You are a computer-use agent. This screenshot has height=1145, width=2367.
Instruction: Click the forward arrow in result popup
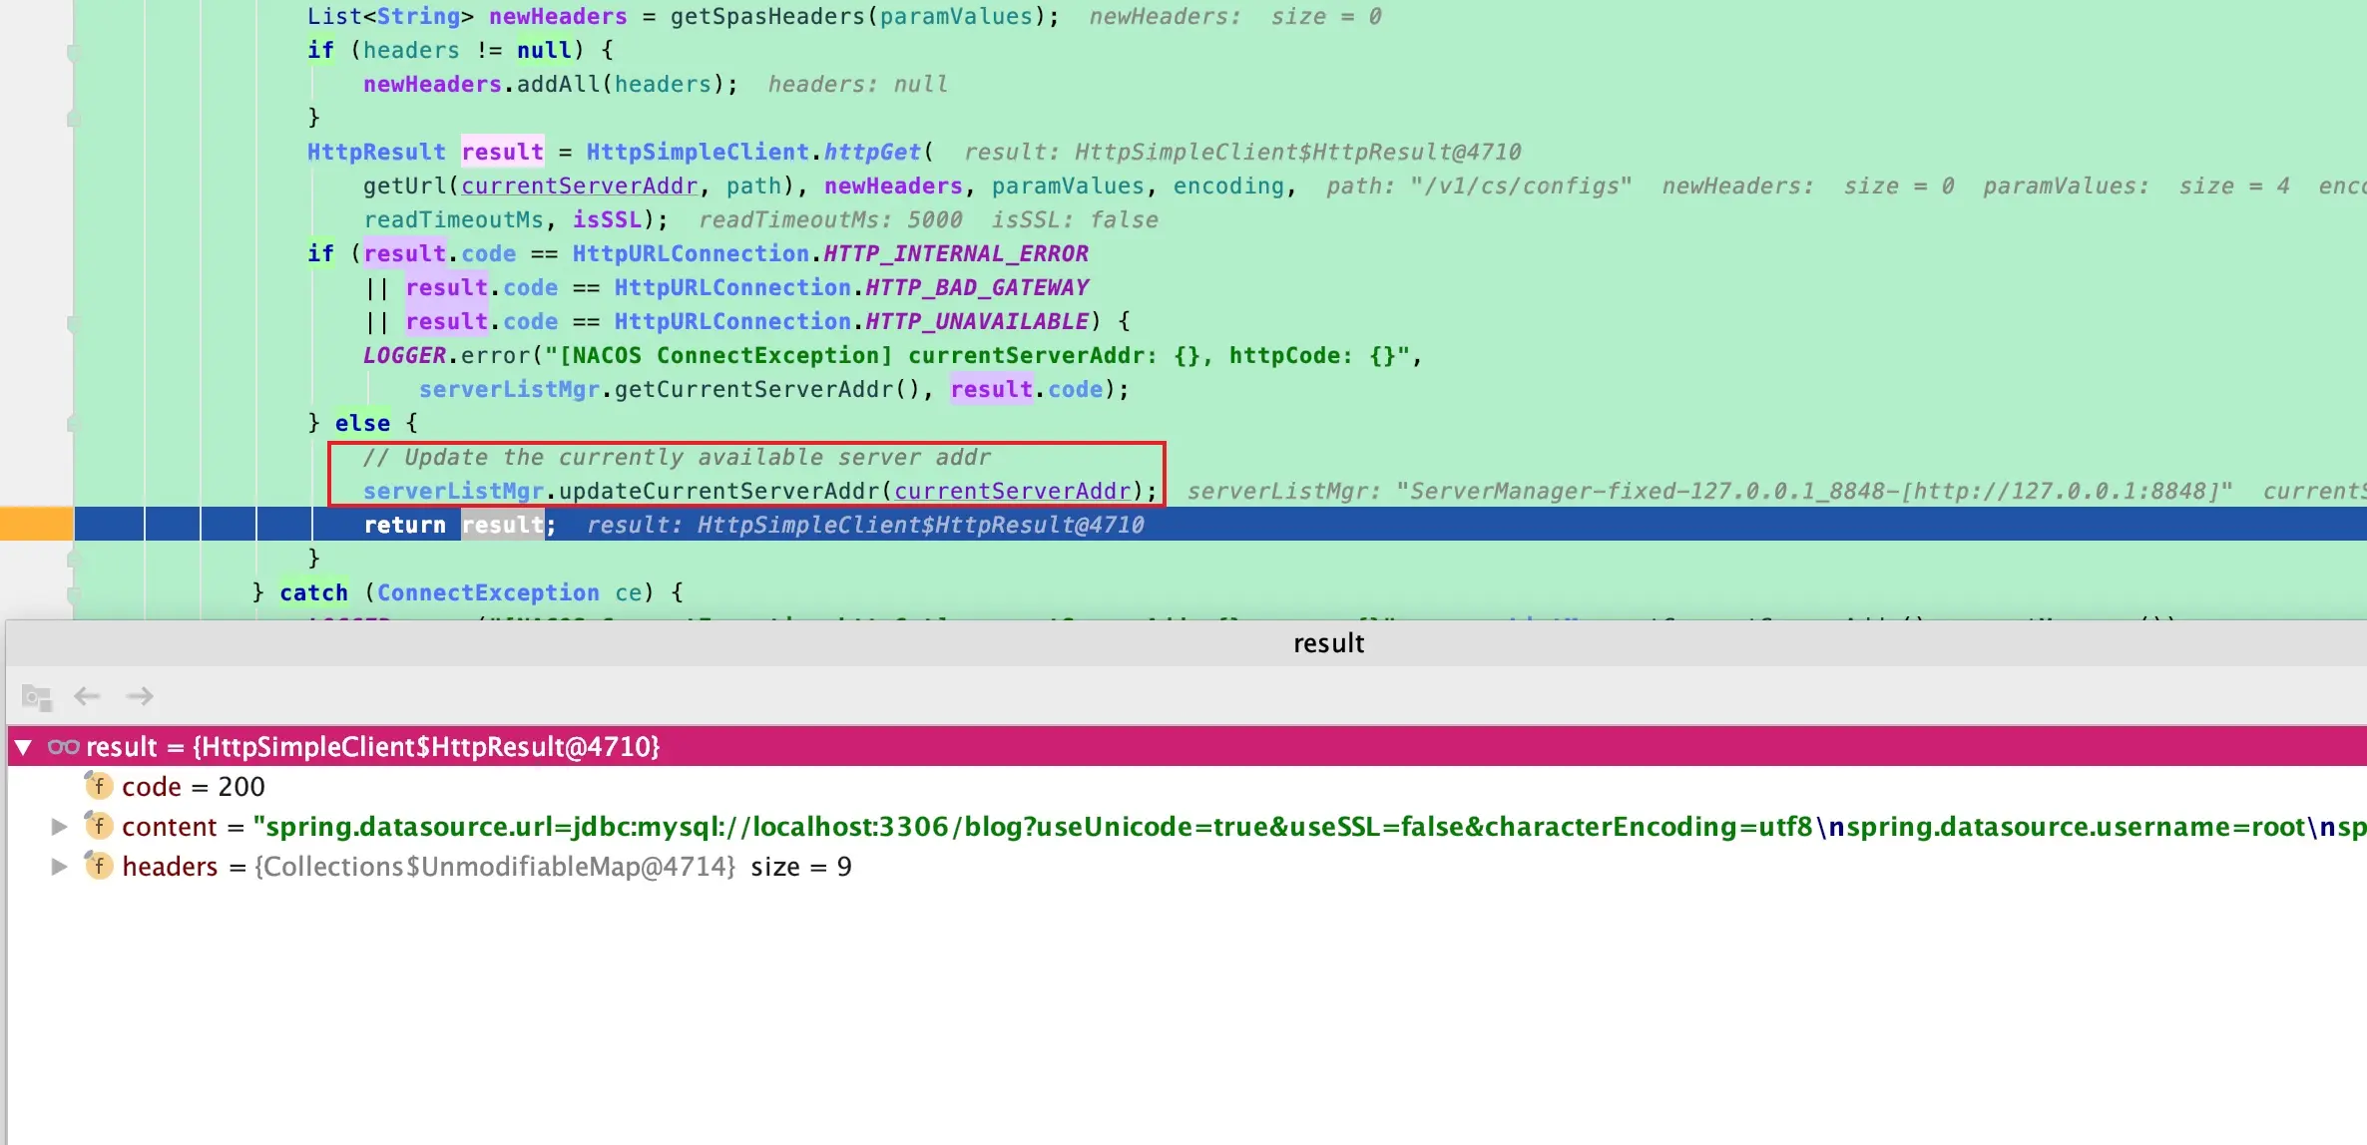tap(140, 696)
